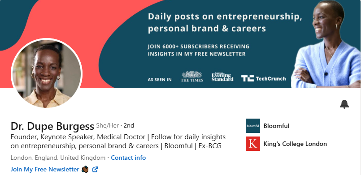Click the TechCrunch logo in the banner
The width and height of the screenshot is (361, 175).
pos(263,78)
